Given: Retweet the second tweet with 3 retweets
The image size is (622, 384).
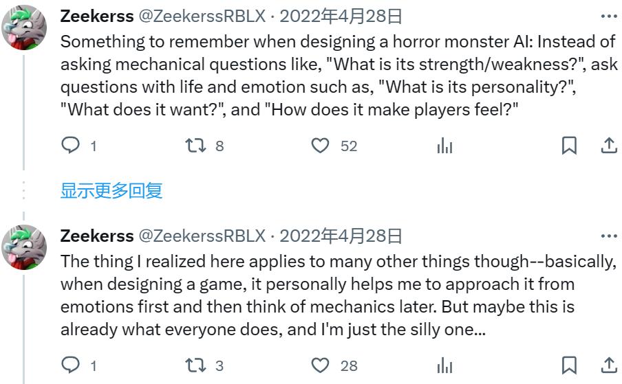Looking at the screenshot, I should [195, 365].
